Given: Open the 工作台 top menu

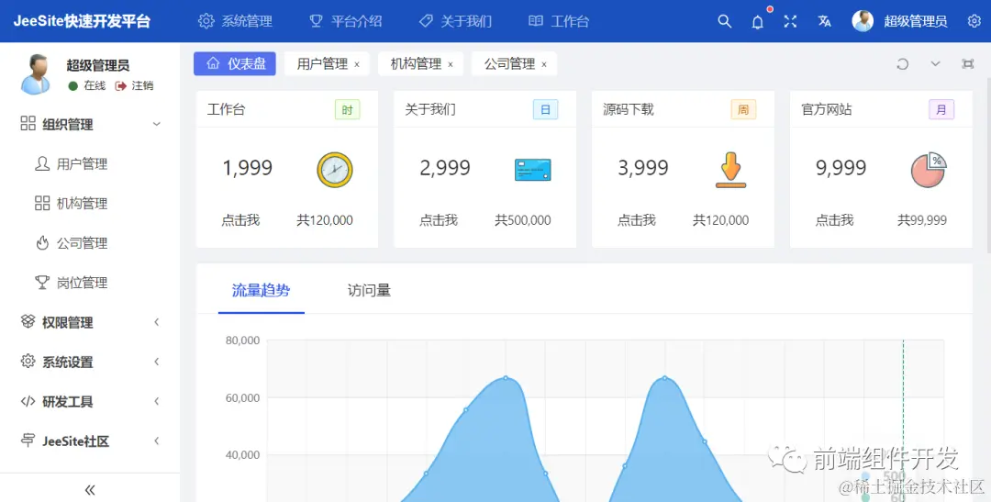Looking at the screenshot, I should 559,21.
